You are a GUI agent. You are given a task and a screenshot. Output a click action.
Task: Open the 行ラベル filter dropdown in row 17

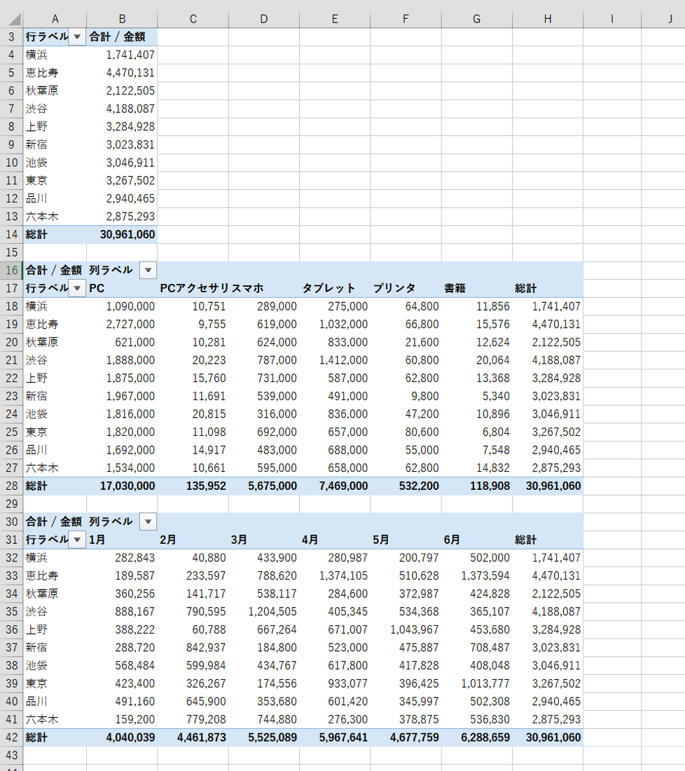point(77,288)
